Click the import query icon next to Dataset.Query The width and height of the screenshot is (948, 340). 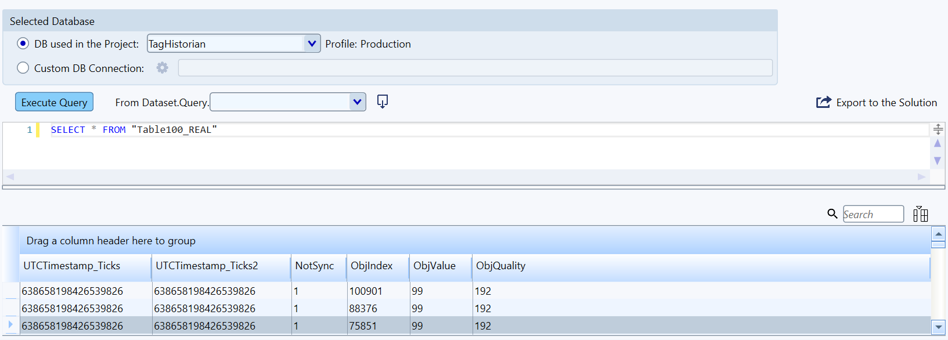pyautogui.click(x=383, y=102)
